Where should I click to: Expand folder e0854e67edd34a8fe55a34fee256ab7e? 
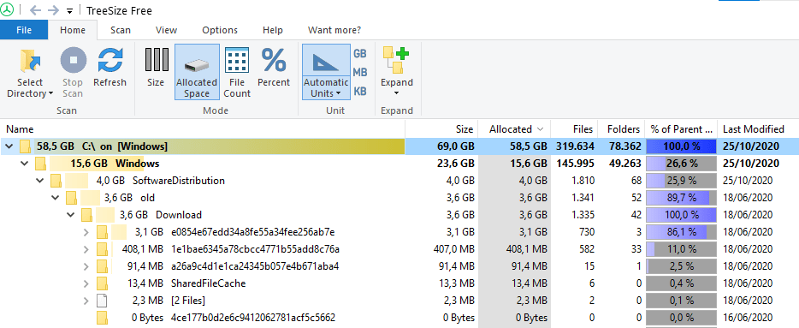pyautogui.click(x=86, y=233)
